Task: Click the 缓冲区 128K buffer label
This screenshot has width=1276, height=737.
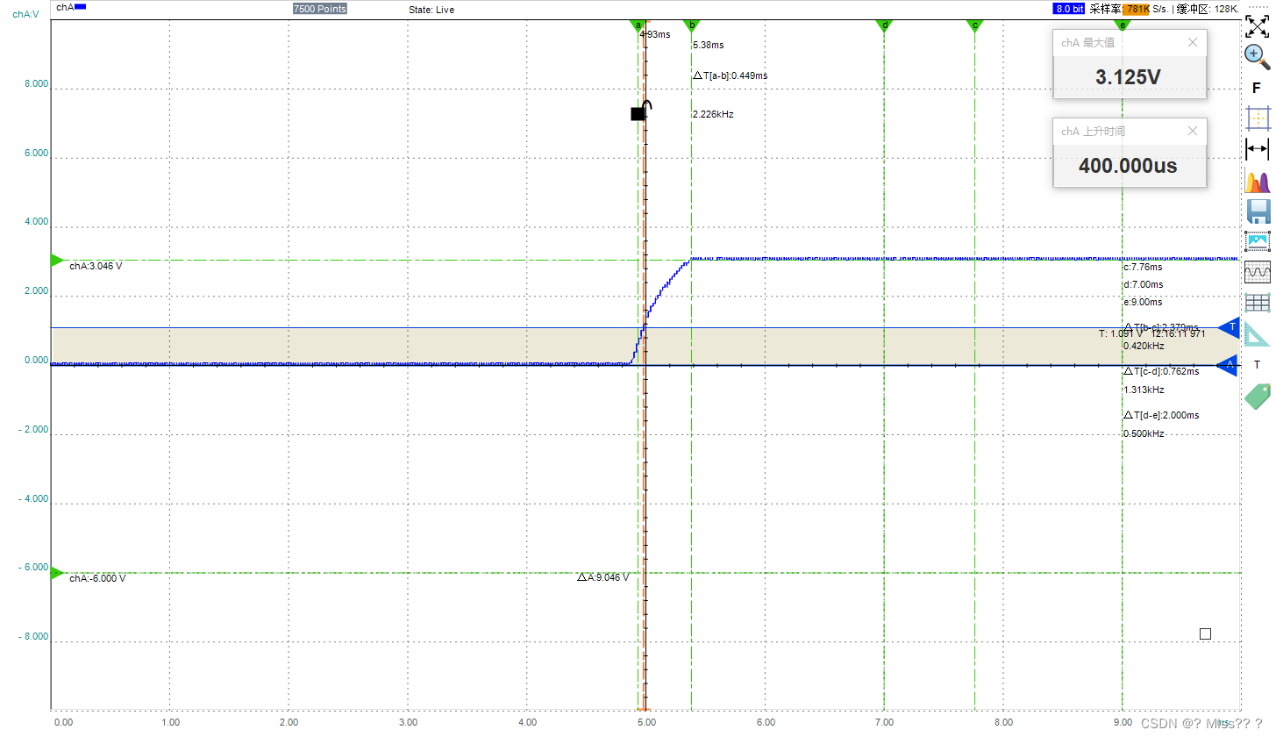Action: point(1208,9)
